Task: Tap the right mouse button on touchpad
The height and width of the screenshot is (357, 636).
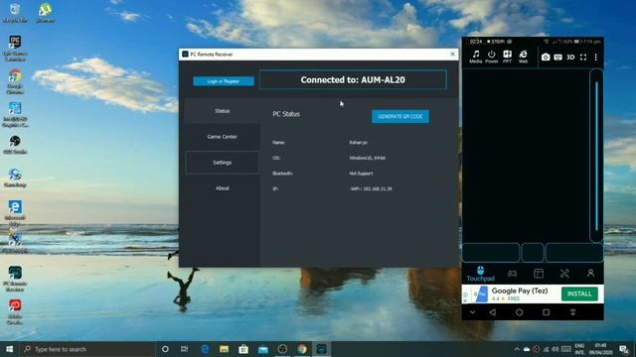Action: [x=574, y=252]
